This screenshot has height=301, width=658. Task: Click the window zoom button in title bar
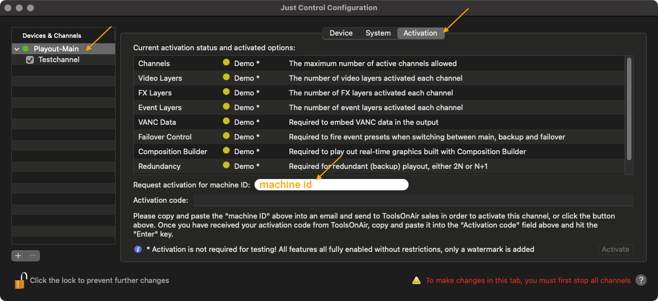point(30,8)
